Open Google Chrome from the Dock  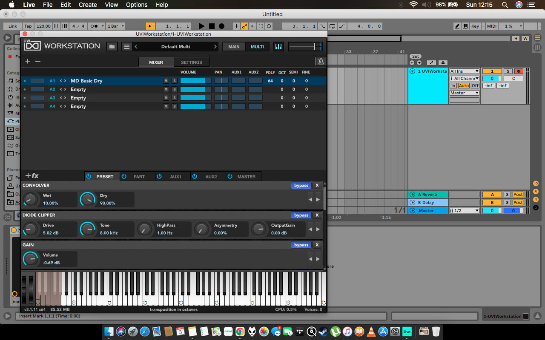click(x=240, y=331)
